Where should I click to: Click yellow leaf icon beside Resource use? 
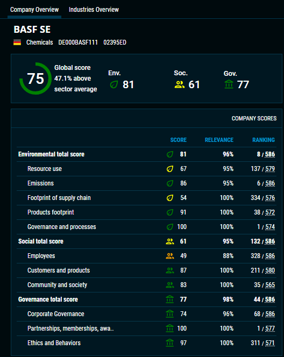tap(170, 169)
